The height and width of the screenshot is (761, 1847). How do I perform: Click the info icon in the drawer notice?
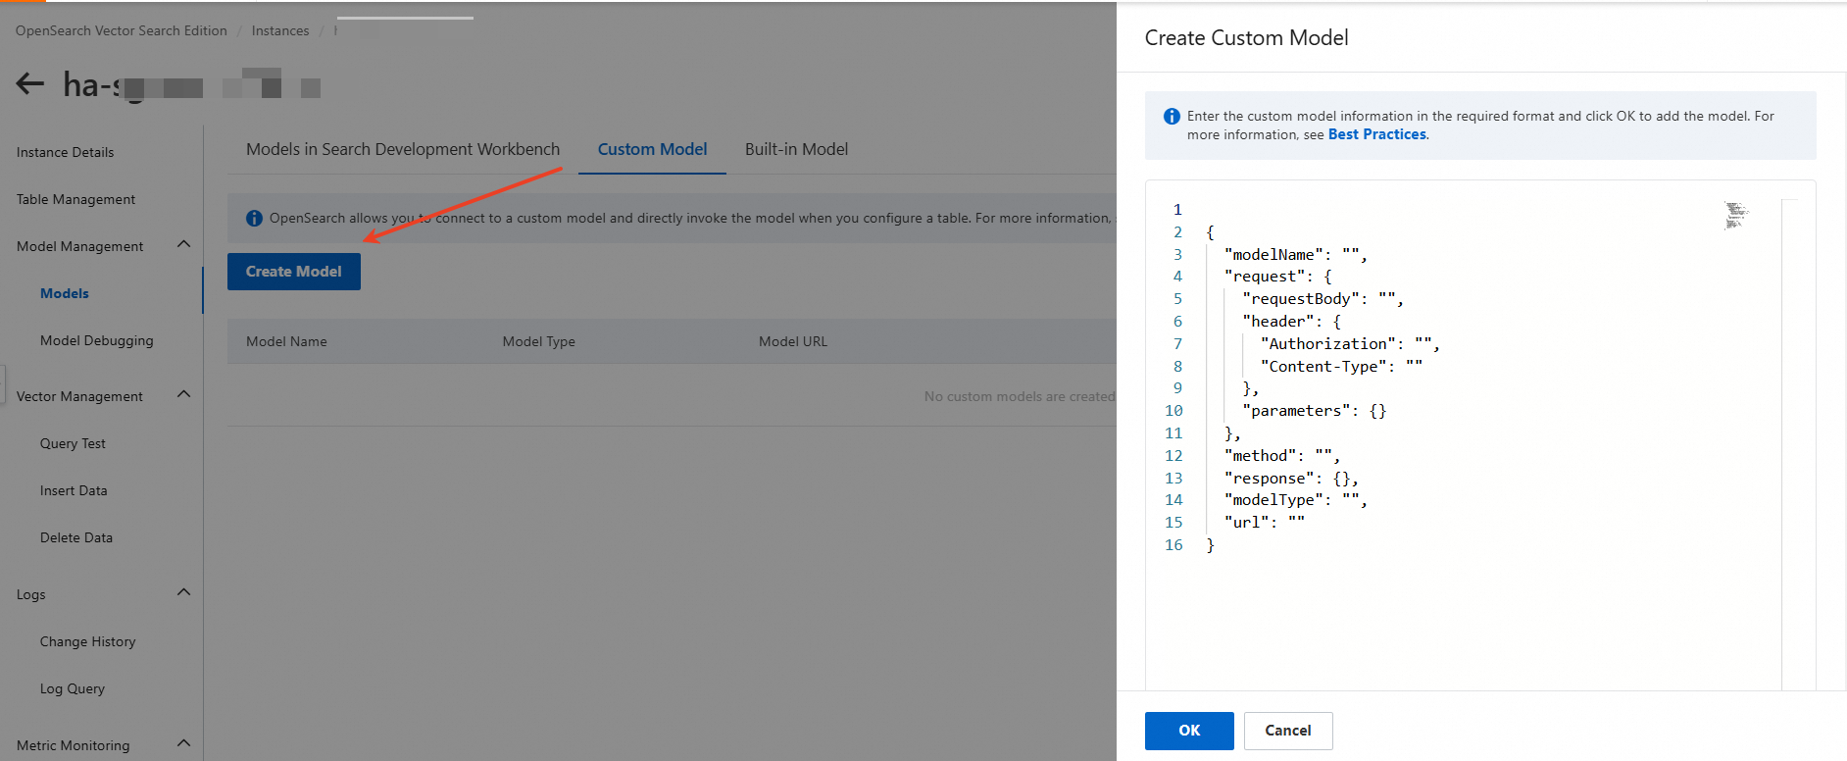(1171, 117)
